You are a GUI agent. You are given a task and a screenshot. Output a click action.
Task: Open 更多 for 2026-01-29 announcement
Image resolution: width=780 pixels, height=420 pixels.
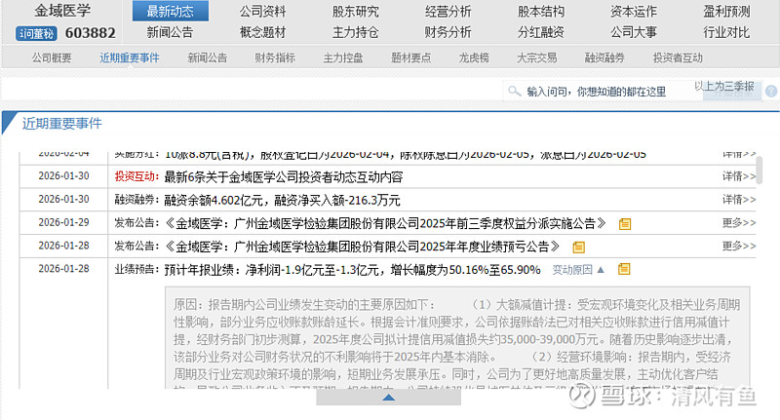739,223
